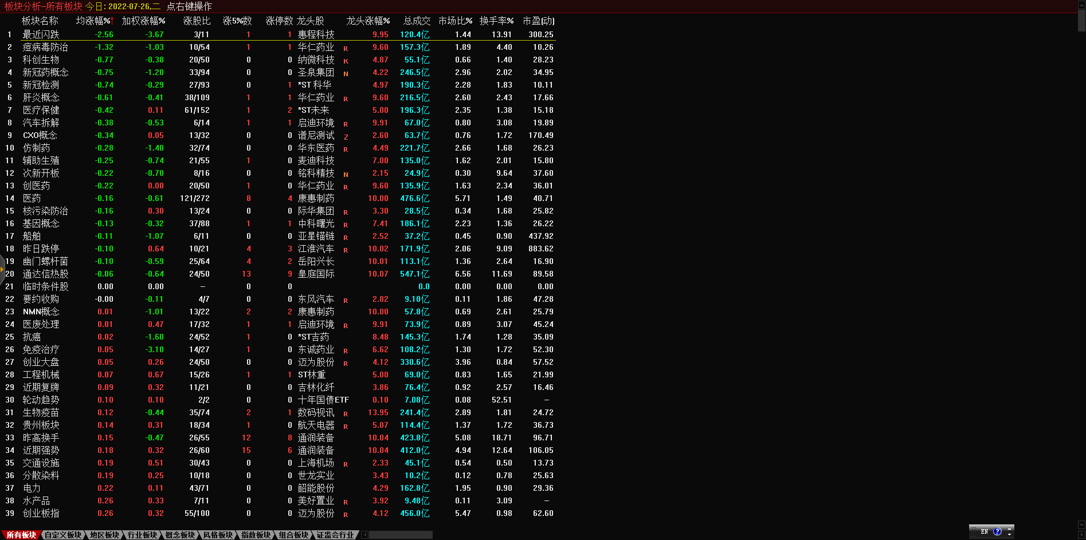The height and width of the screenshot is (540, 1086).
Task: Select the 创业板指 sector name
Action: click(x=41, y=513)
